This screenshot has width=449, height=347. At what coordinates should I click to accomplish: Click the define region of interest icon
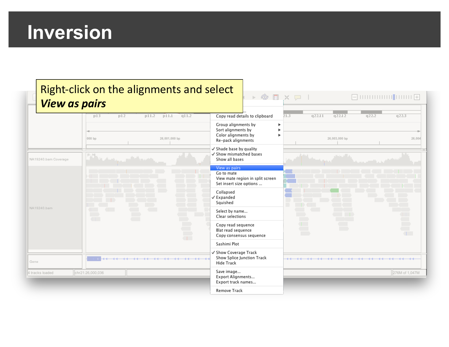coord(276,97)
